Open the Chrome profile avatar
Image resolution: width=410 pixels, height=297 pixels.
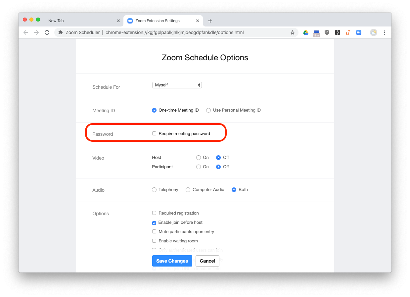point(374,32)
